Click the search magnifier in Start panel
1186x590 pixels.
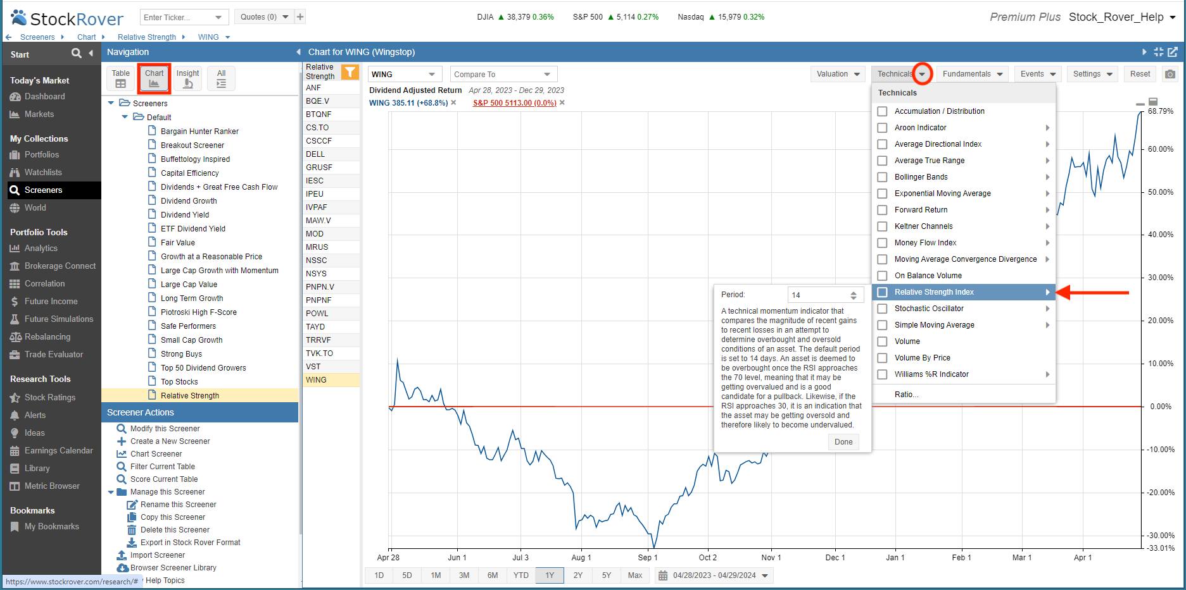(76, 53)
